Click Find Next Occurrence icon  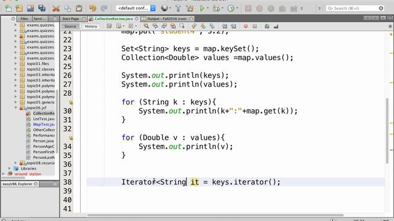pyautogui.click(x=164, y=26)
